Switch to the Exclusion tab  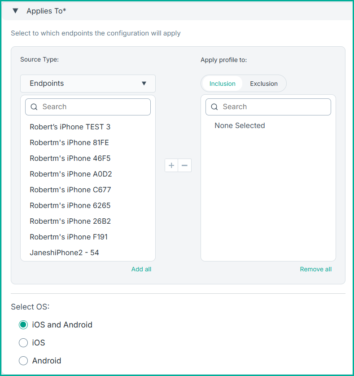tap(264, 84)
